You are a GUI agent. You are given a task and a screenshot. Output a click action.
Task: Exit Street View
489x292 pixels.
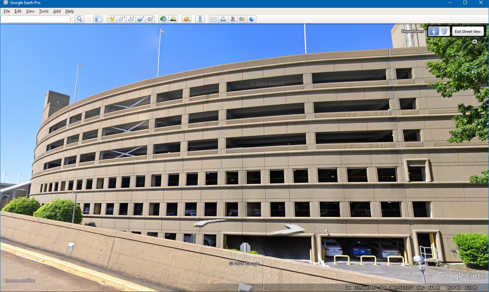tap(468, 31)
